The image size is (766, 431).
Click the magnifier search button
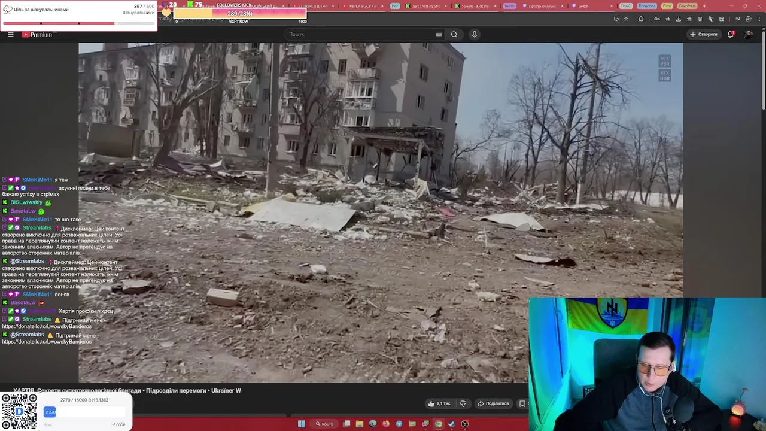(x=454, y=34)
